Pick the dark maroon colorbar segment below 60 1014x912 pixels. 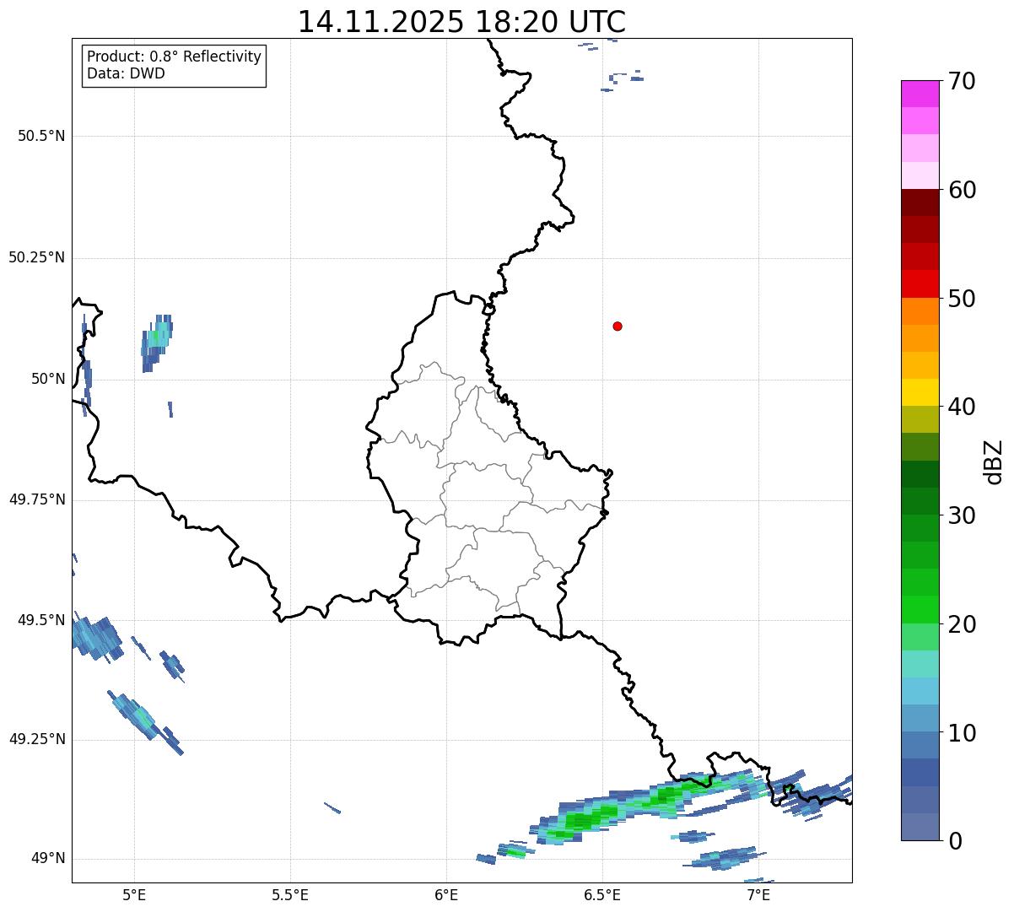click(x=920, y=202)
